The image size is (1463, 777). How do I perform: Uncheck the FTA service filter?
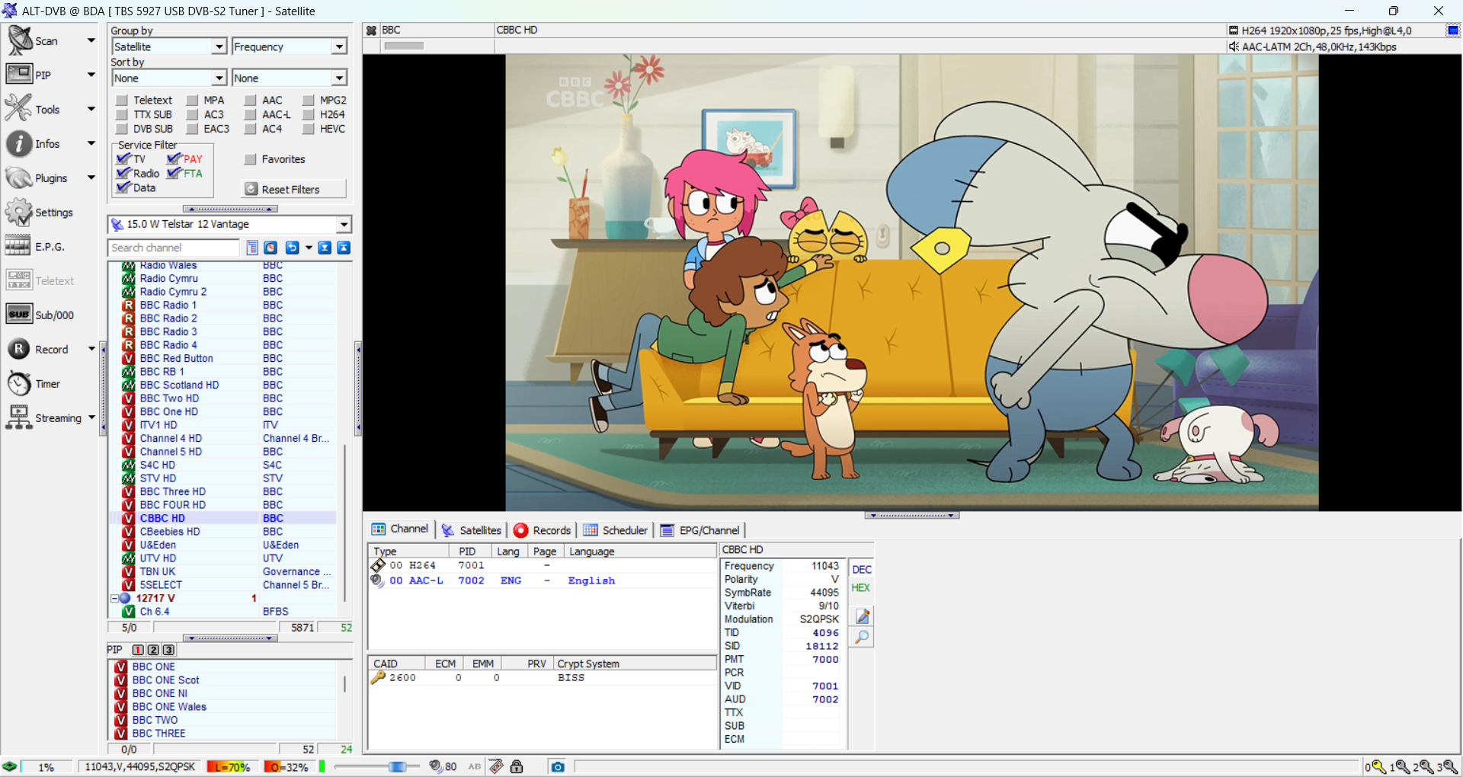click(x=174, y=173)
